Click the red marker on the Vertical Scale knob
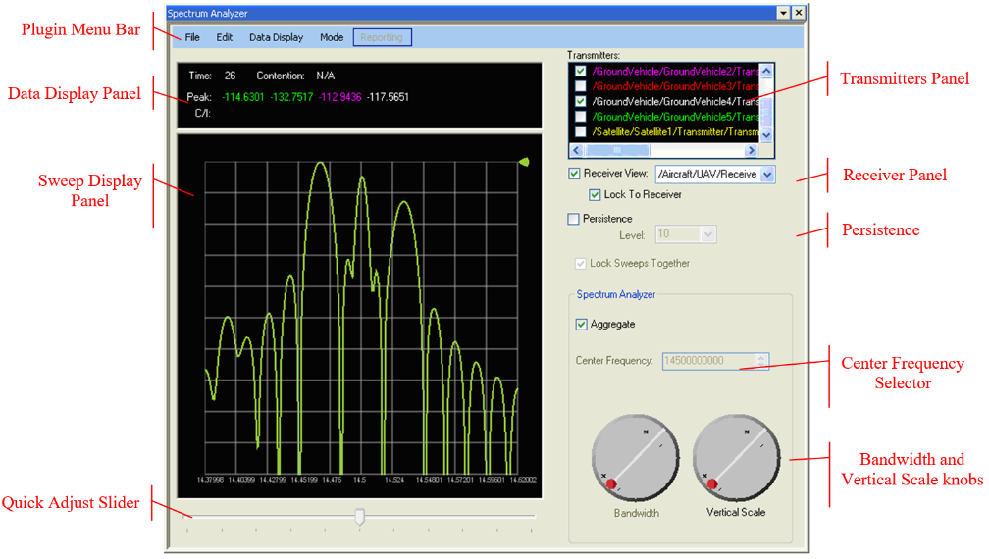The width and height of the screenshot is (989, 559). pos(711,483)
